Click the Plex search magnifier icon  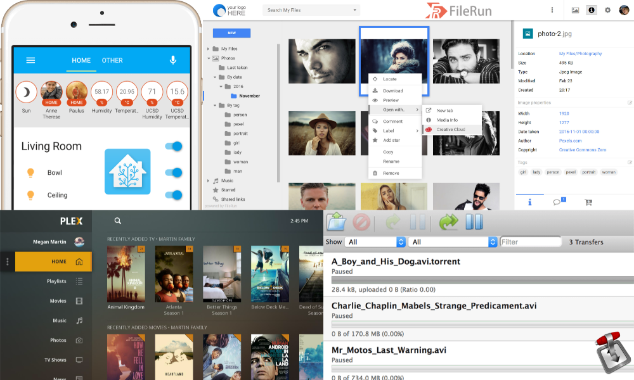pos(118,221)
